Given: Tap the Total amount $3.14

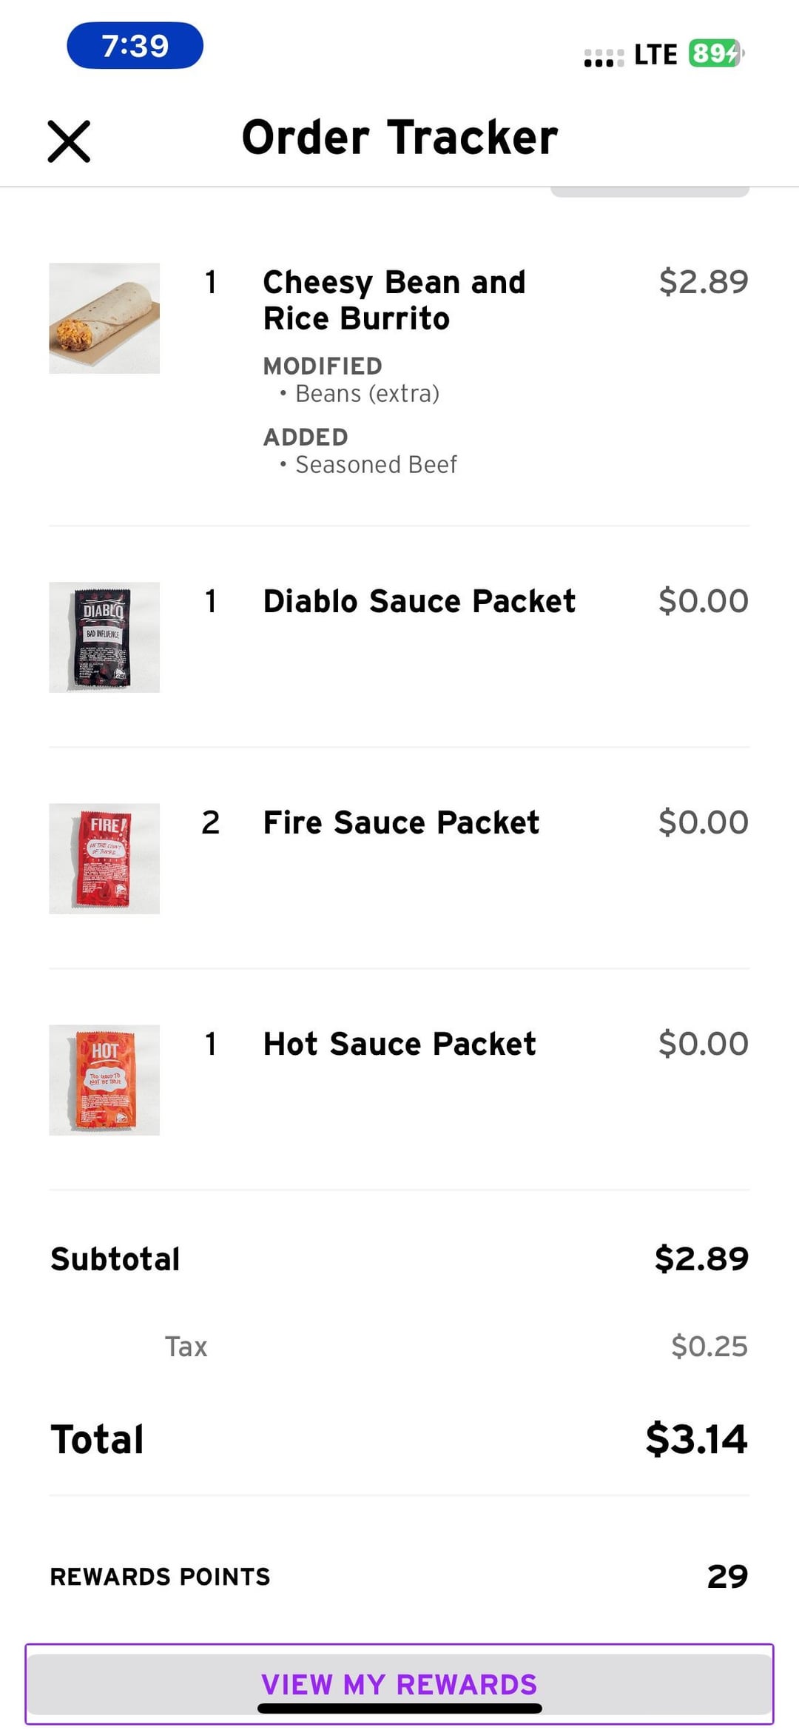Looking at the screenshot, I should tap(696, 1439).
